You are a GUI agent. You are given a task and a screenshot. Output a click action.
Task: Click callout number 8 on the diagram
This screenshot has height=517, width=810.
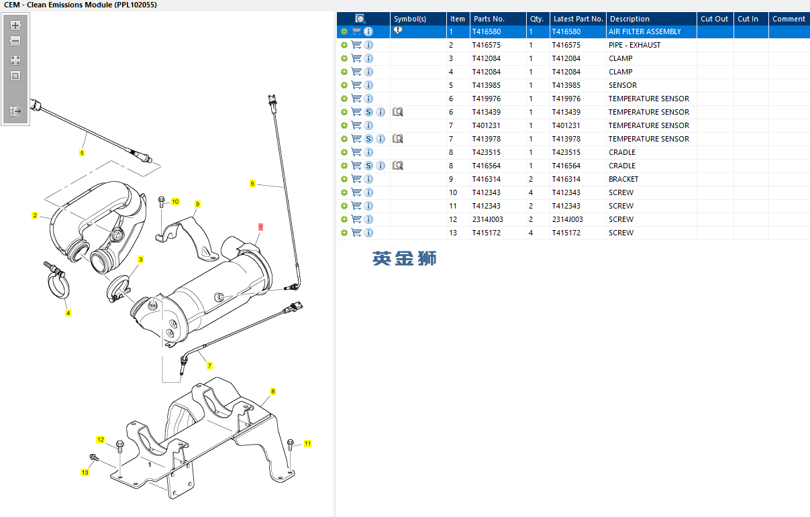[x=273, y=391]
